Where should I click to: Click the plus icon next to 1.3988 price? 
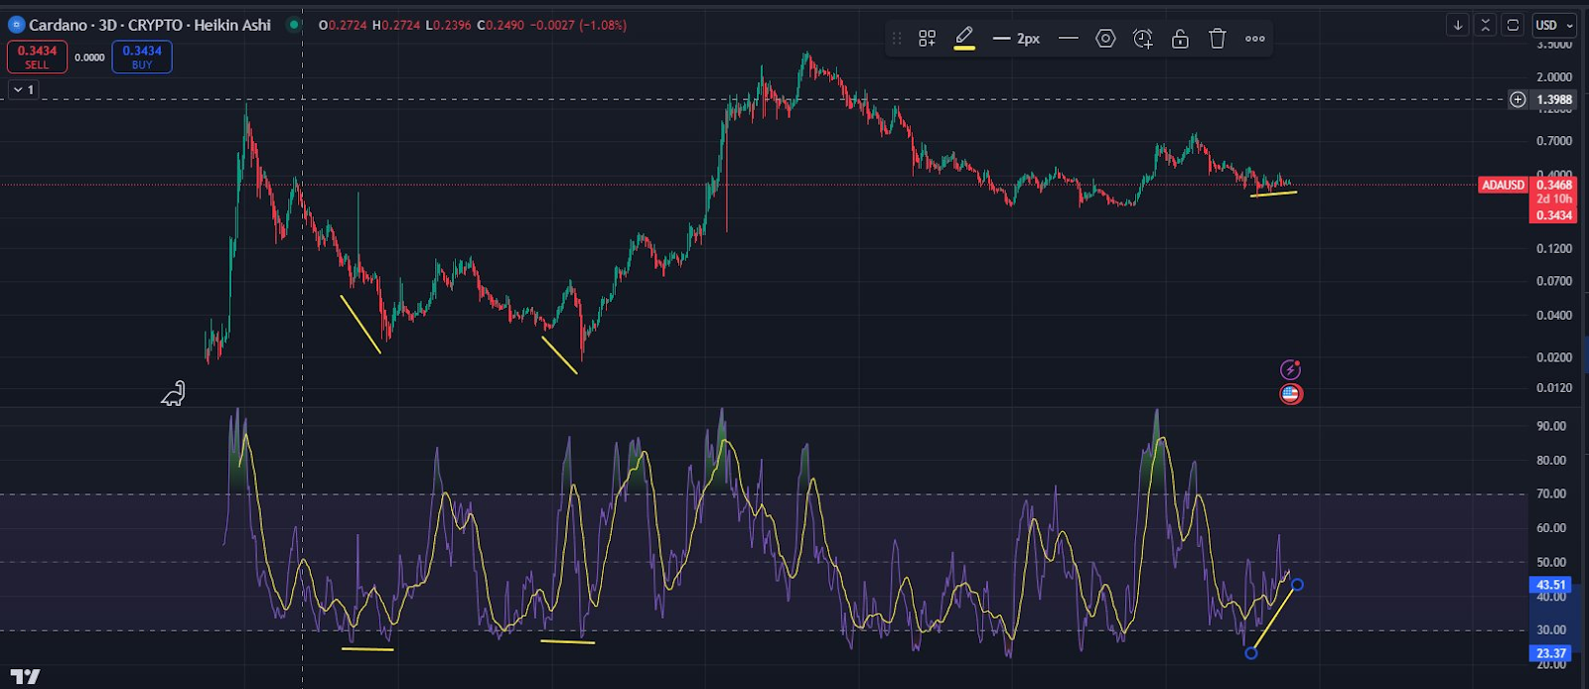coord(1517,99)
